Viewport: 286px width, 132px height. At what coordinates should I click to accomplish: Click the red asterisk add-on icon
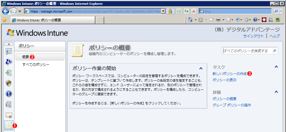[264, 20]
